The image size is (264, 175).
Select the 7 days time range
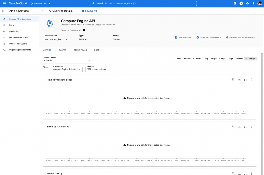[x=230, y=59]
